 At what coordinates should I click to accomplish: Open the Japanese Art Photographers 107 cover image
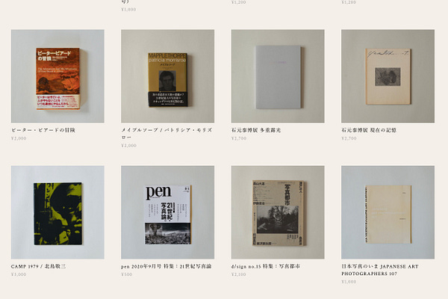click(388, 212)
